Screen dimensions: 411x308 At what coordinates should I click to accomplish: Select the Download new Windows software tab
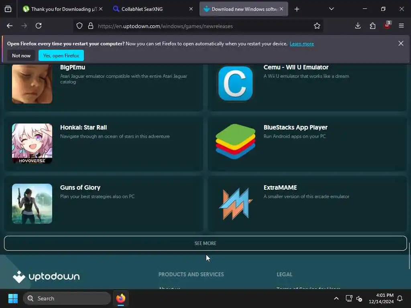(x=244, y=9)
